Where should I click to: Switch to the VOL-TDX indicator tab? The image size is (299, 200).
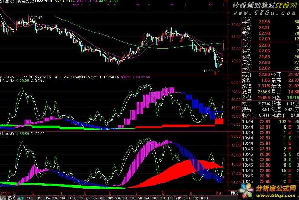(122, 198)
